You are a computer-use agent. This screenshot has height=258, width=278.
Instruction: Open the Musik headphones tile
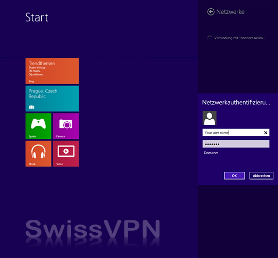click(x=38, y=154)
